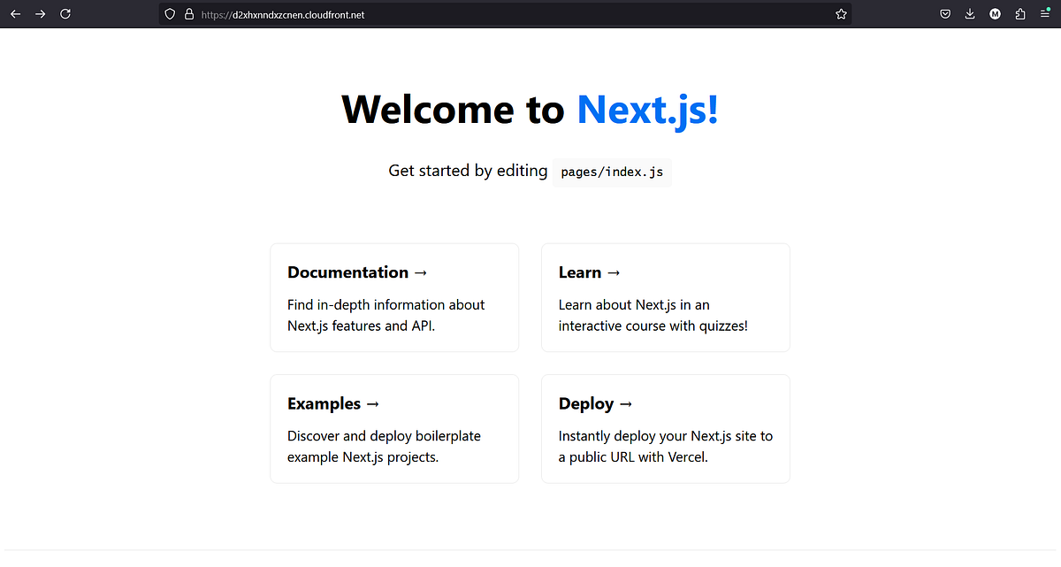Go back to the previous page
Viewport: 1061px width, 567px height.
(x=15, y=14)
